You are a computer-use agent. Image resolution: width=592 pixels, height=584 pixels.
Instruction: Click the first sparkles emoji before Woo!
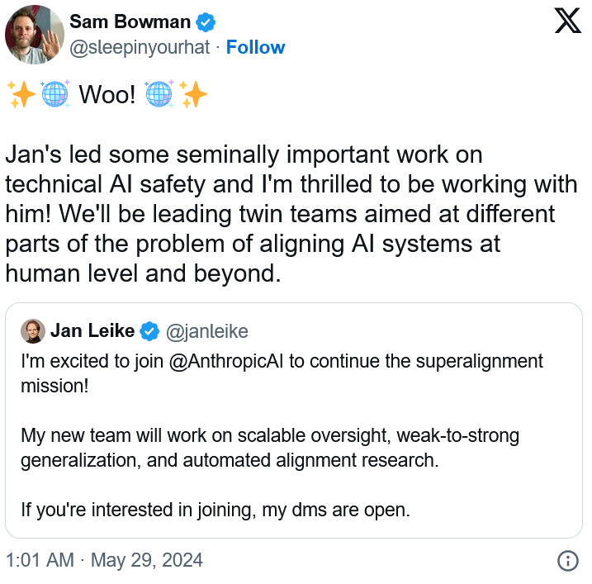[21, 94]
